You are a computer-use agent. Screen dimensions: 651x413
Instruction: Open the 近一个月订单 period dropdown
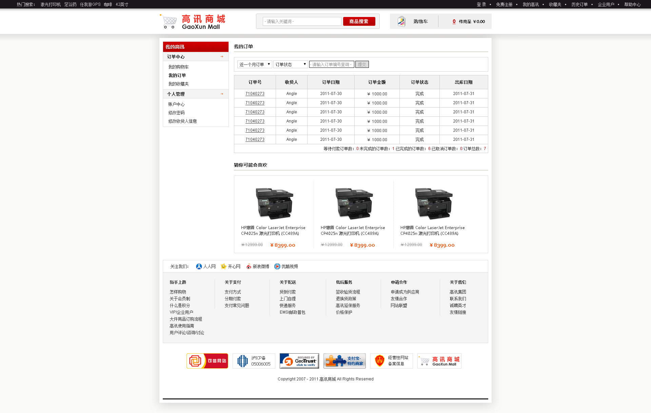tap(254, 64)
